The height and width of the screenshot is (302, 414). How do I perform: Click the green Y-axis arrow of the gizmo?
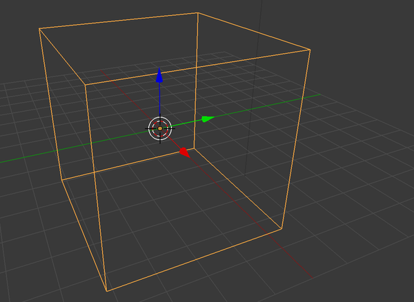pyautogui.click(x=208, y=119)
